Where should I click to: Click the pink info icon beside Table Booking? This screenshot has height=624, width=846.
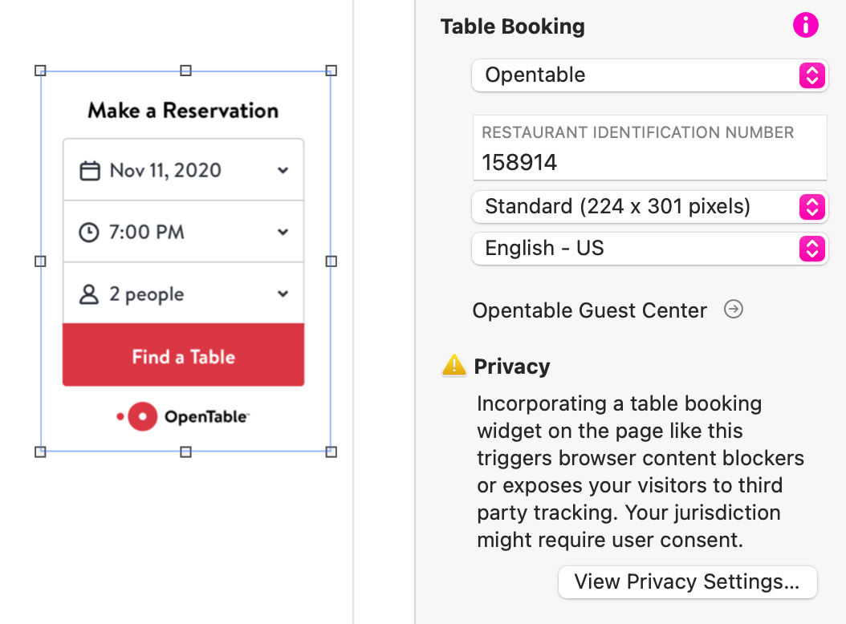coord(805,26)
